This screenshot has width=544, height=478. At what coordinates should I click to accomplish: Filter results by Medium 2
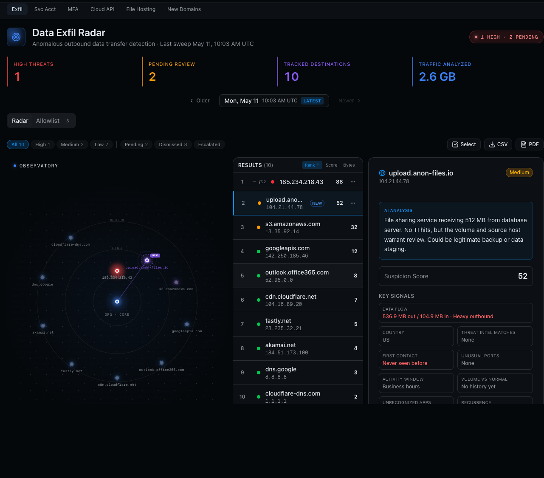click(x=72, y=144)
